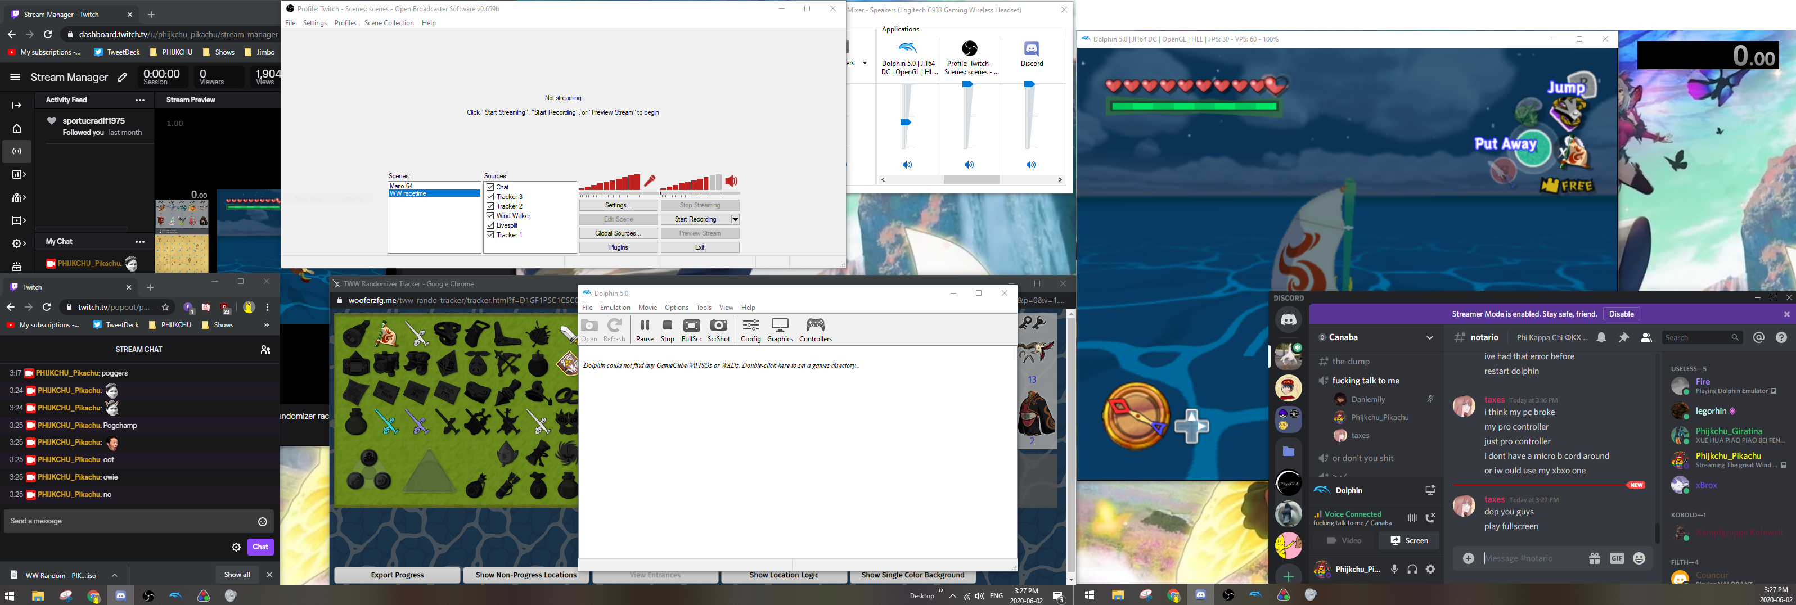Show pinned messages in Discord
The width and height of the screenshot is (1796, 605).
[1624, 337]
